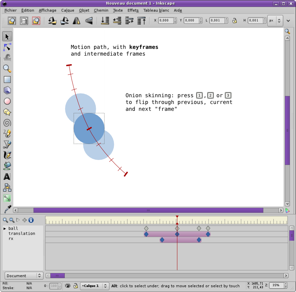Toggle the width/height ratio lock
Viewport: 296px width, 292px height.
[x=234, y=21]
